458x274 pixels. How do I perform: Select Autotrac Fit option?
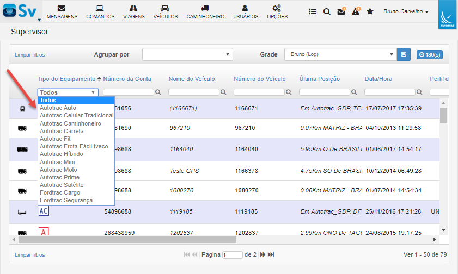pos(76,139)
